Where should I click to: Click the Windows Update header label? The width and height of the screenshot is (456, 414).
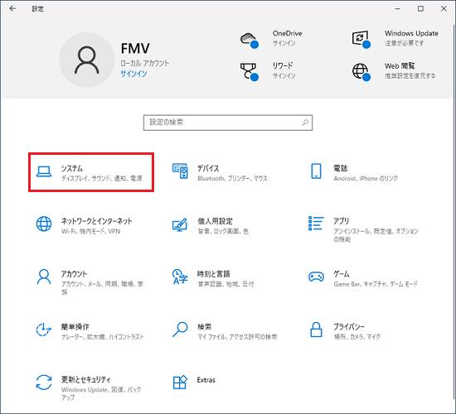(411, 33)
